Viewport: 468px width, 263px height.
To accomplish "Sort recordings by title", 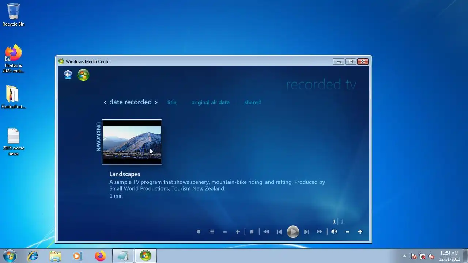I will [x=172, y=102].
